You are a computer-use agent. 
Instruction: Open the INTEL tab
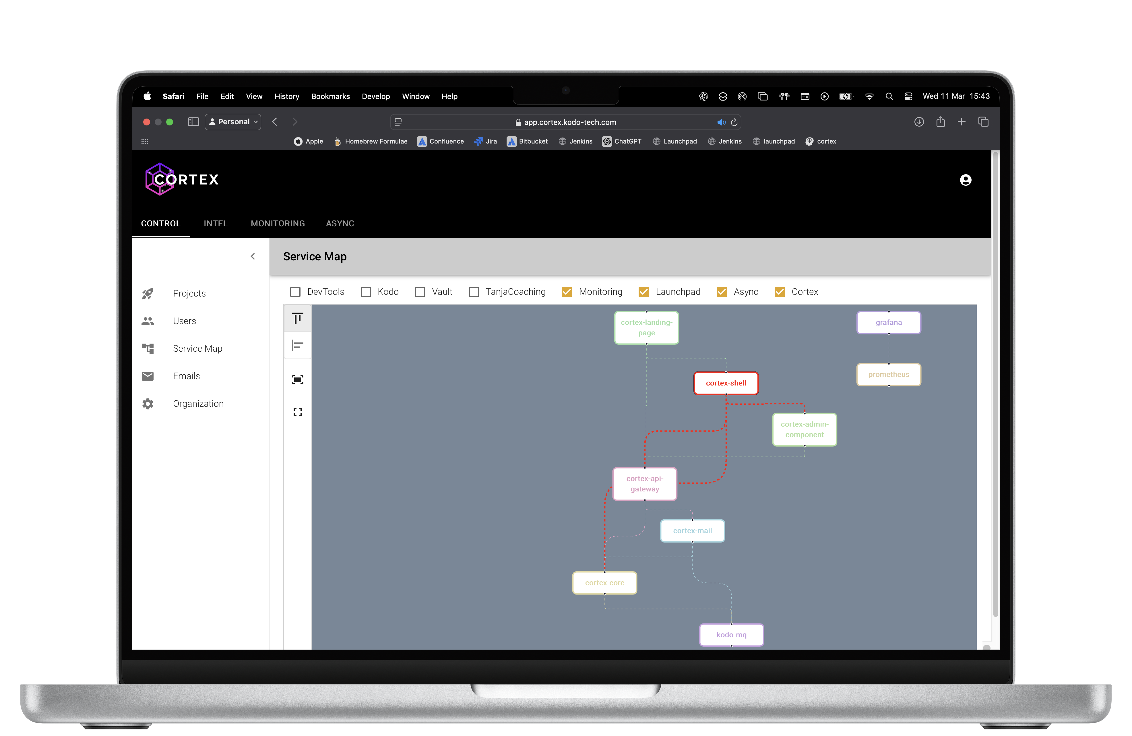tap(216, 224)
